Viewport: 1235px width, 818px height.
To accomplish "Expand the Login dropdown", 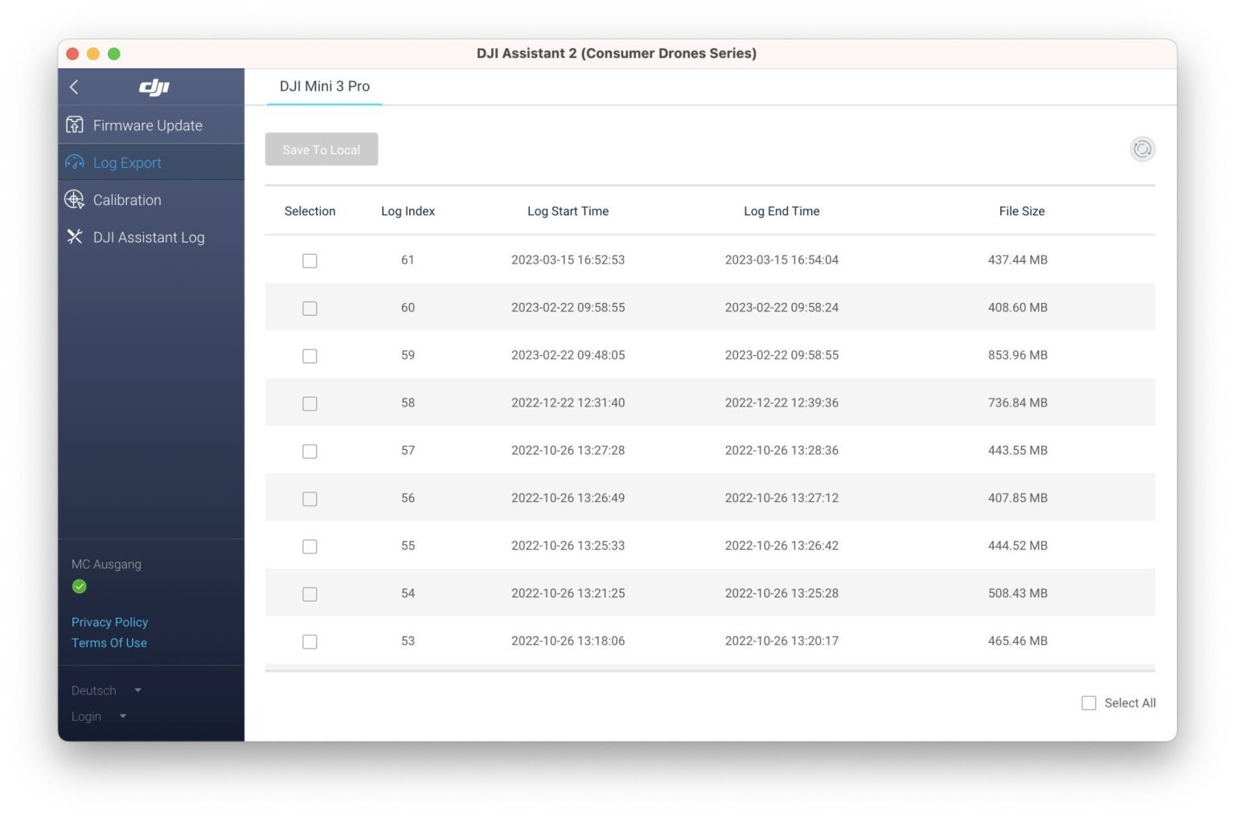I will (99, 716).
